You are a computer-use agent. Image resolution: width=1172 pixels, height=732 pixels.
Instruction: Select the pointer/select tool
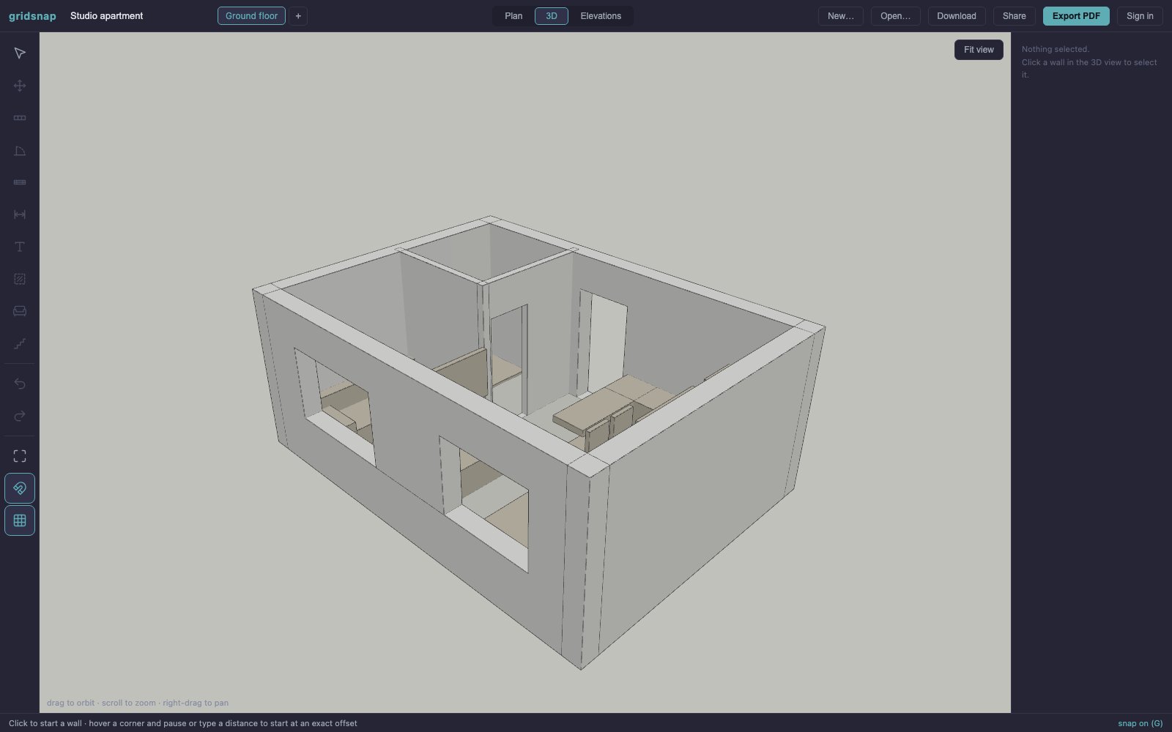20,53
